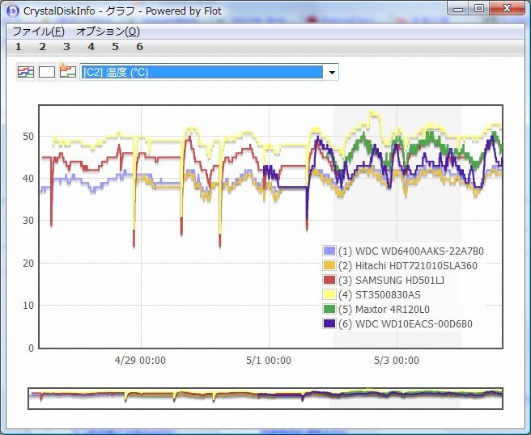
Task: Click the WDC WD10EACS purple legend swatch
Action: (329, 323)
